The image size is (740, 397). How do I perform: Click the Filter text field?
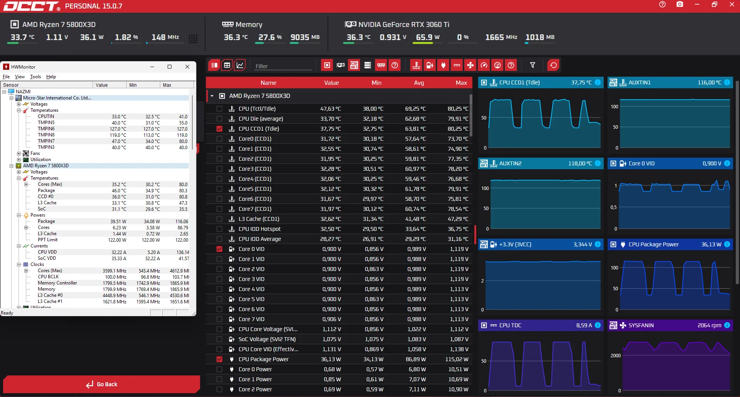283,66
